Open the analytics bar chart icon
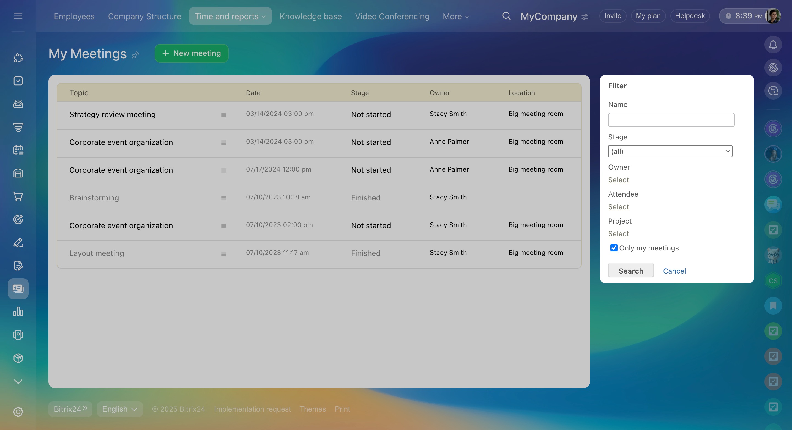The image size is (792, 430). [18, 312]
